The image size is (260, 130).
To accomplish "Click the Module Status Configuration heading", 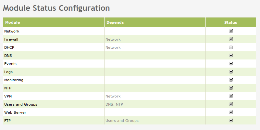I will point(56,8).
